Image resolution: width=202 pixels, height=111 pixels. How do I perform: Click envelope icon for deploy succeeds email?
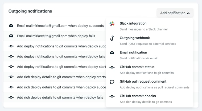(11, 26)
